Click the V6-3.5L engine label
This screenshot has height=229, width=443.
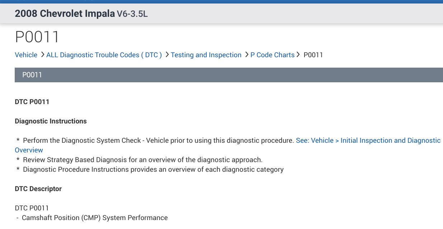(132, 14)
